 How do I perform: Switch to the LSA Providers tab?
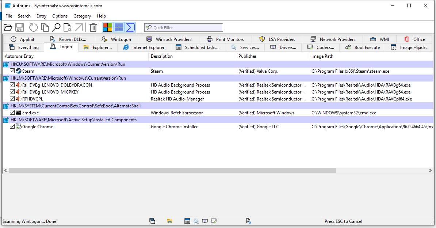point(277,39)
